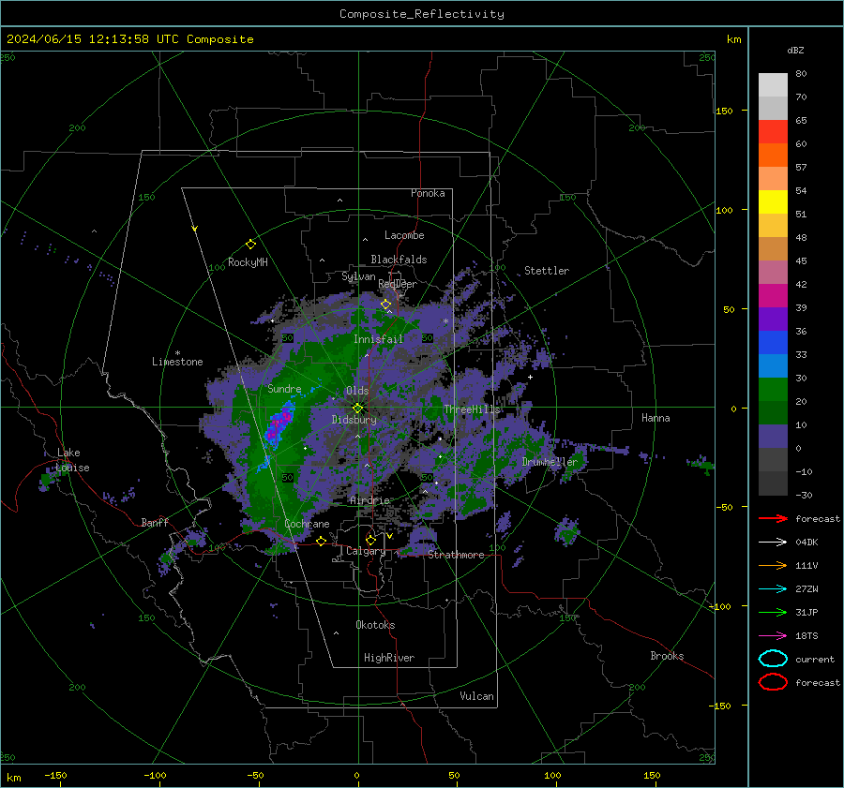Click the white 04DK arrow icon
Screen dimensions: 844x788
(773, 542)
